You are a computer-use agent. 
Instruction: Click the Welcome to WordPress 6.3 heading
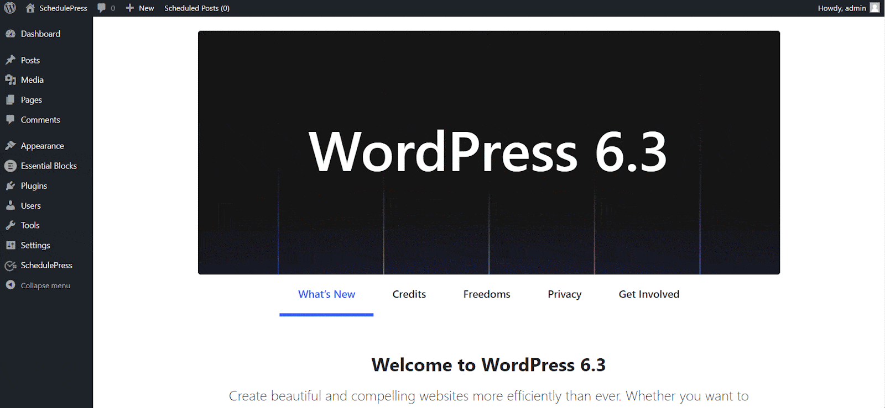click(488, 365)
